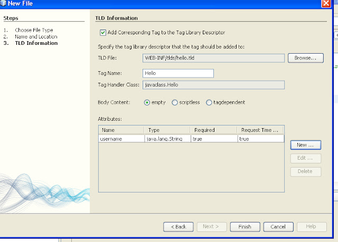338x242 pixels.
Task: Click the Tag Handler Class field
Action: pos(213,85)
